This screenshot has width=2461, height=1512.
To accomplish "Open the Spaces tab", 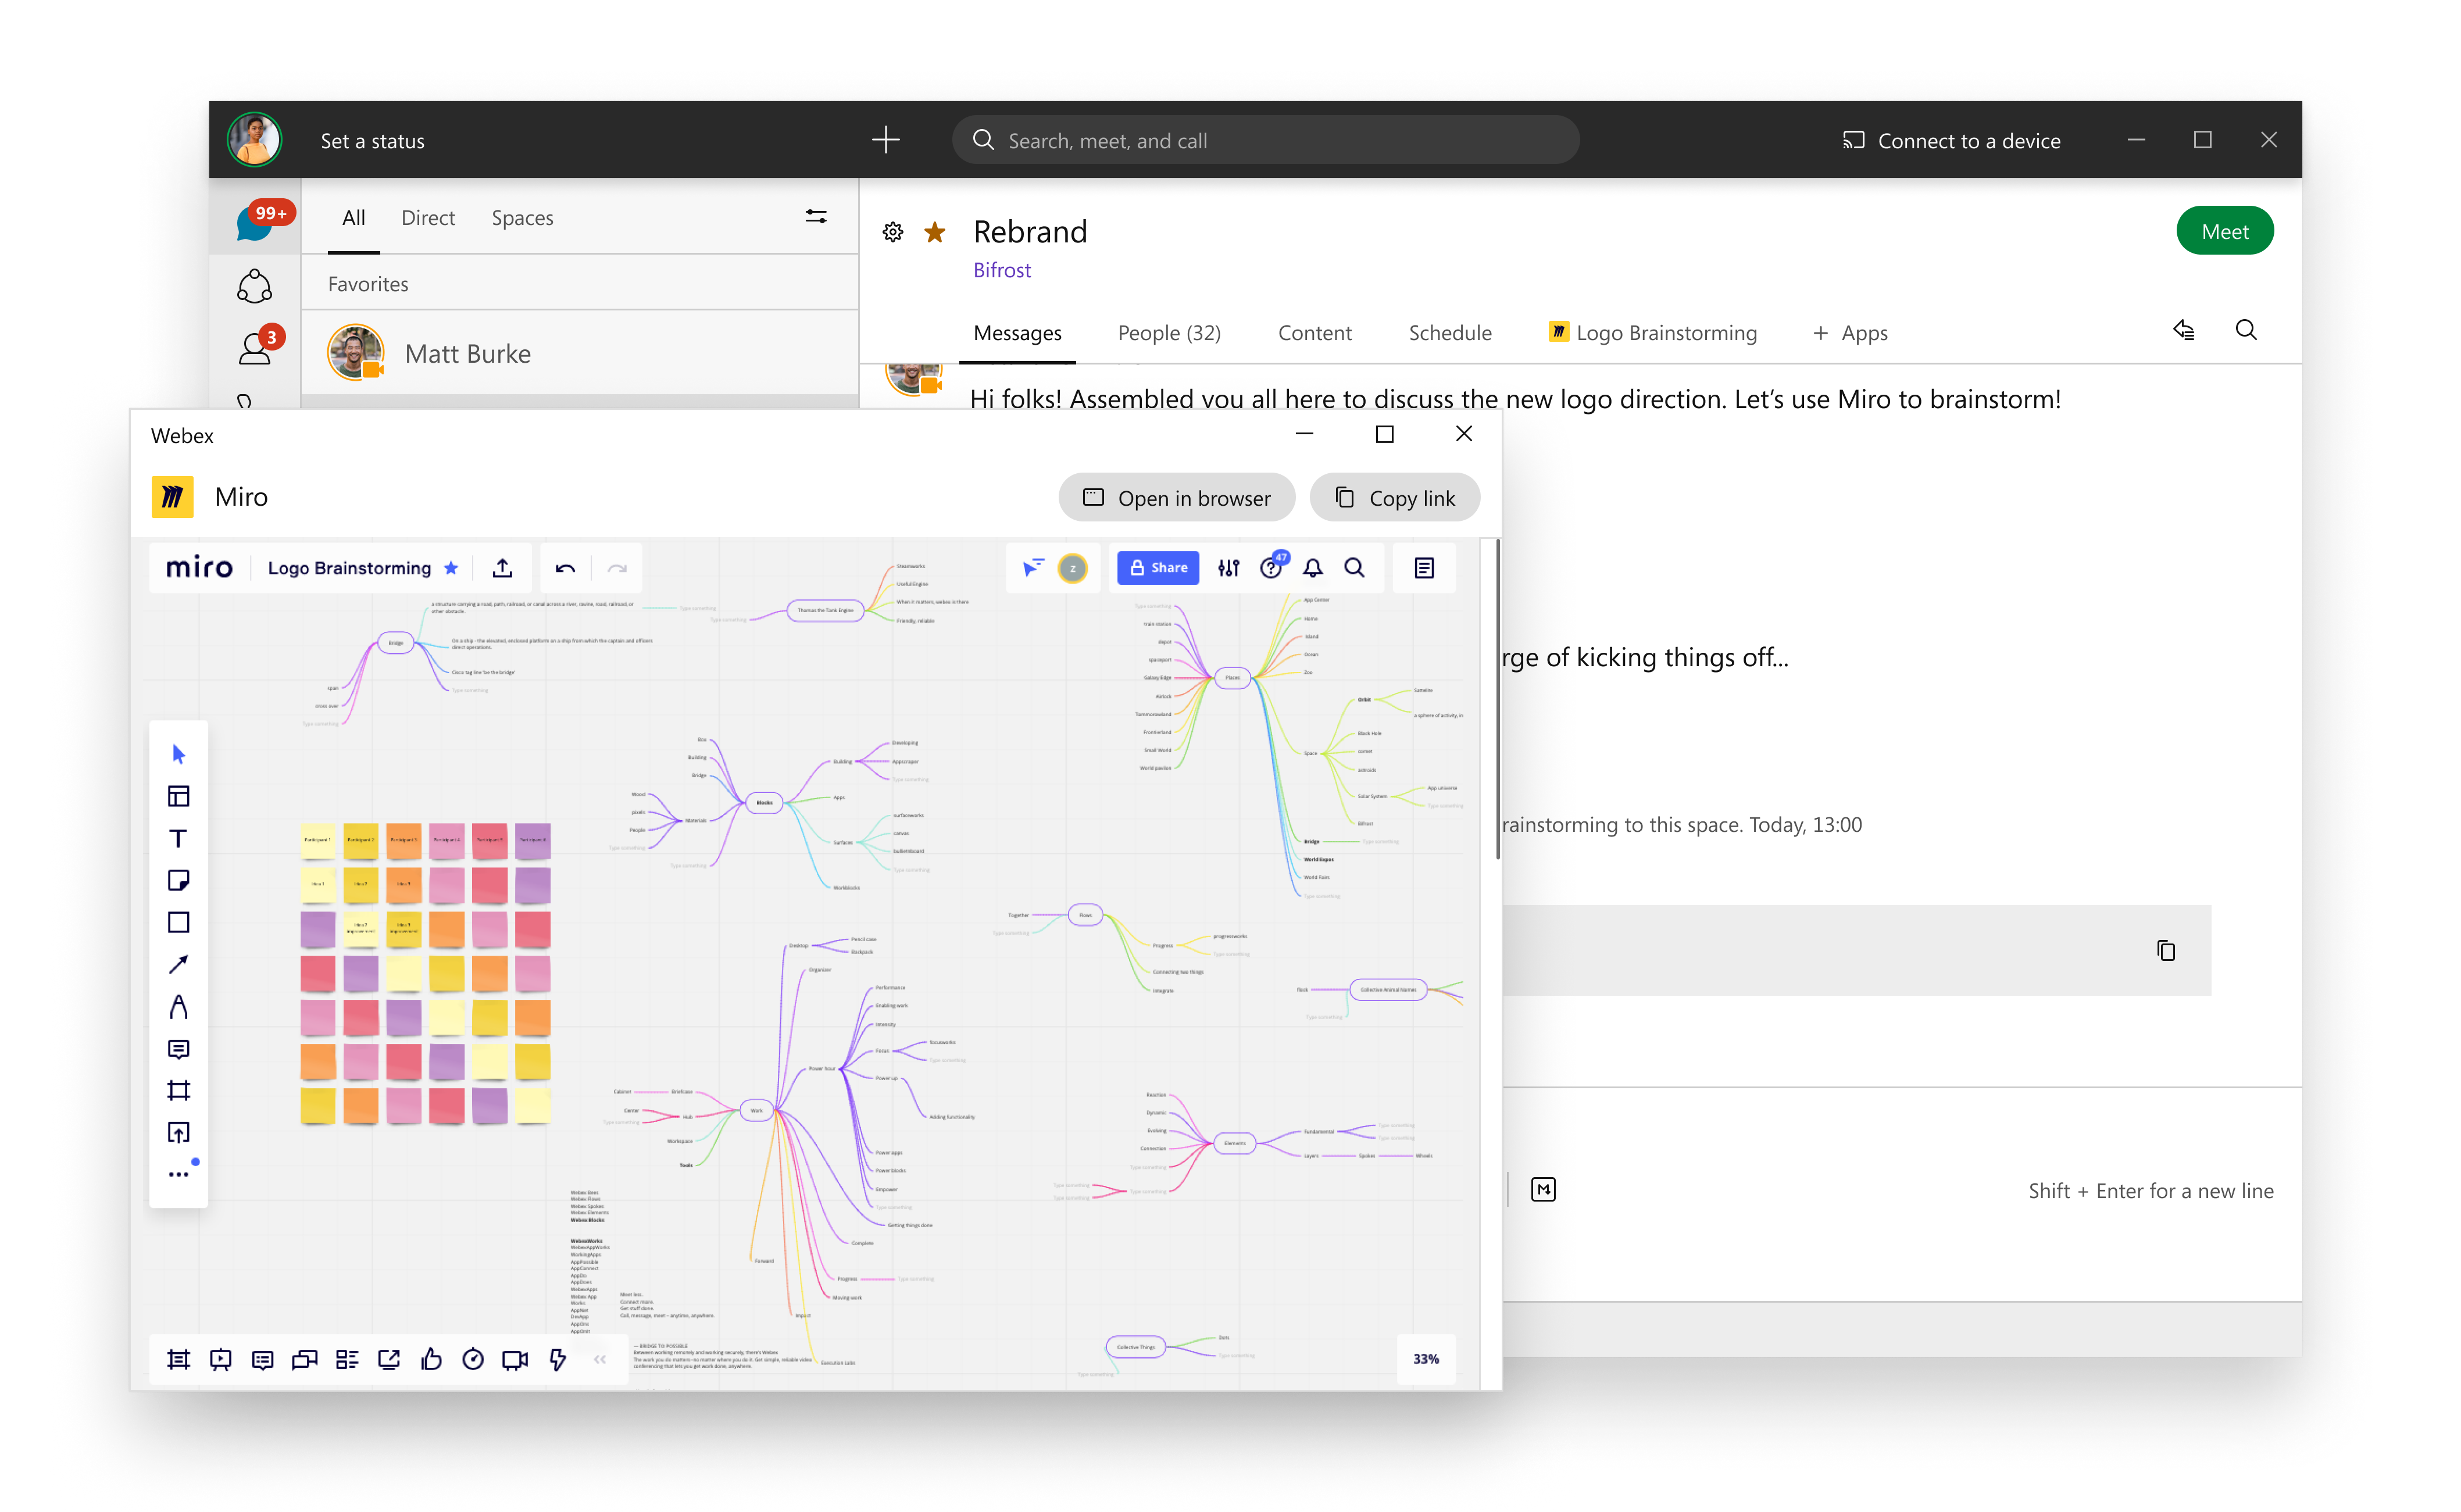I will [522, 218].
